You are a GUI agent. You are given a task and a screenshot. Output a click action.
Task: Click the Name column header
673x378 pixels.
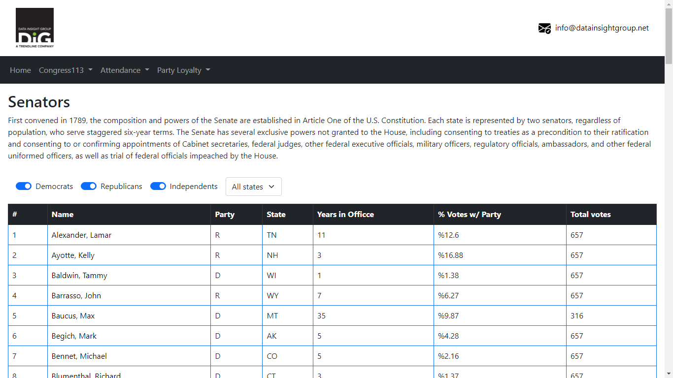[x=63, y=214]
